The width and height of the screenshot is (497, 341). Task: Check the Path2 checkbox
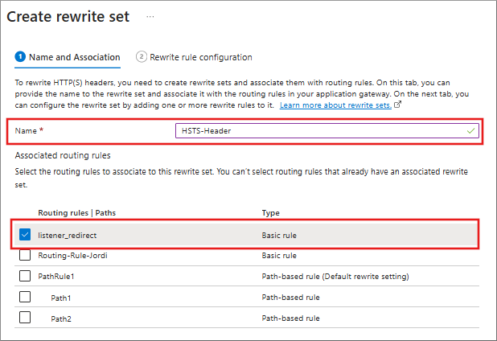[25, 317]
